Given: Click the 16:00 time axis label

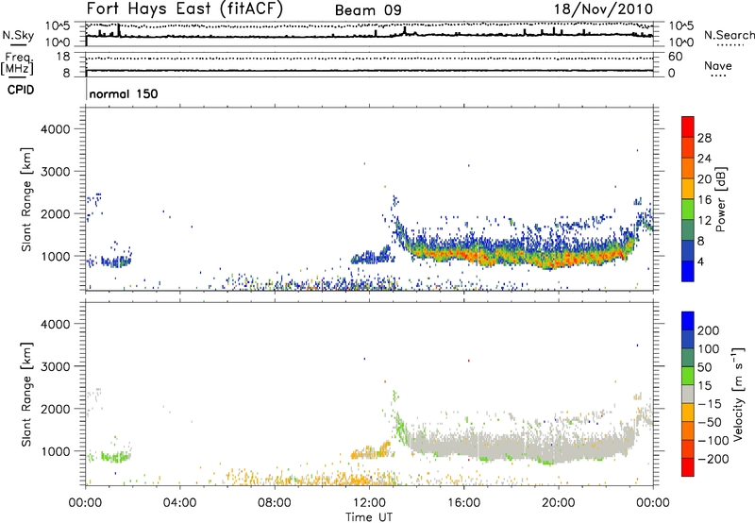Looking at the screenshot, I should [x=463, y=503].
